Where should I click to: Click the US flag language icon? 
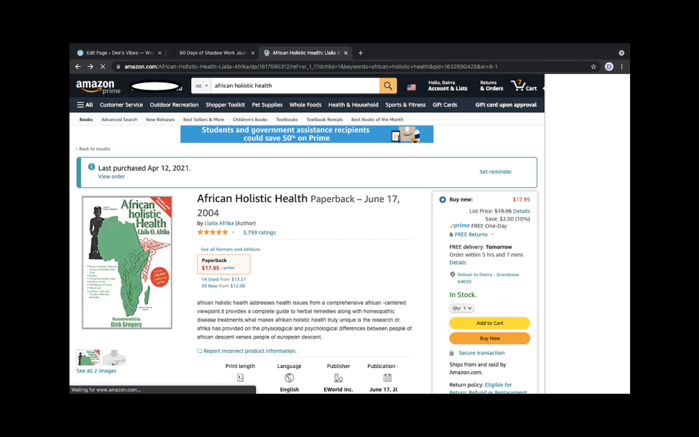[x=411, y=87]
